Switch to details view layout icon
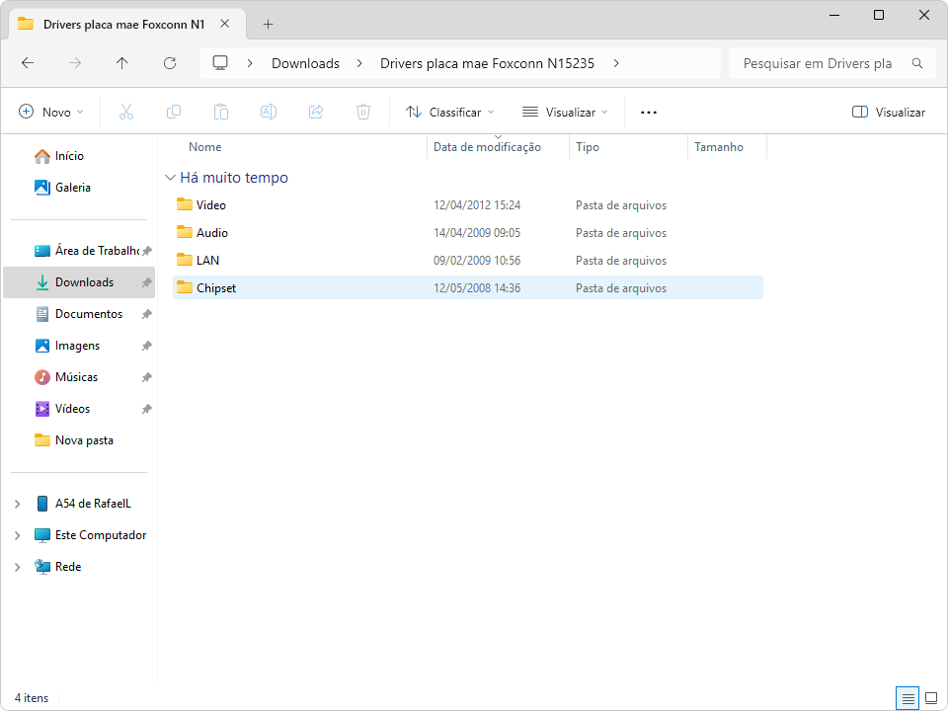Viewport: 948px width, 711px height. tap(908, 698)
